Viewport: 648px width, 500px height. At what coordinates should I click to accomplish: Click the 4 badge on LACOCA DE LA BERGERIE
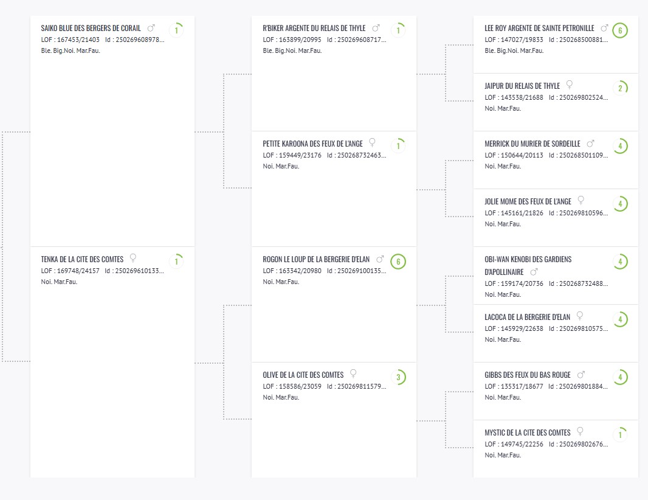click(x=620, y=319)
